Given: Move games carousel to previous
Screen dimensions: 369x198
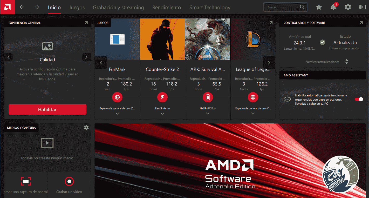Looking at the screenshot, I should coord(101,63).
